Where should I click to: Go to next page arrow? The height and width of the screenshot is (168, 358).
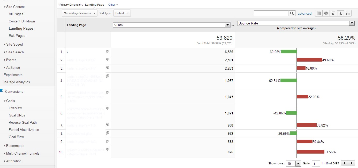[351, 163]
